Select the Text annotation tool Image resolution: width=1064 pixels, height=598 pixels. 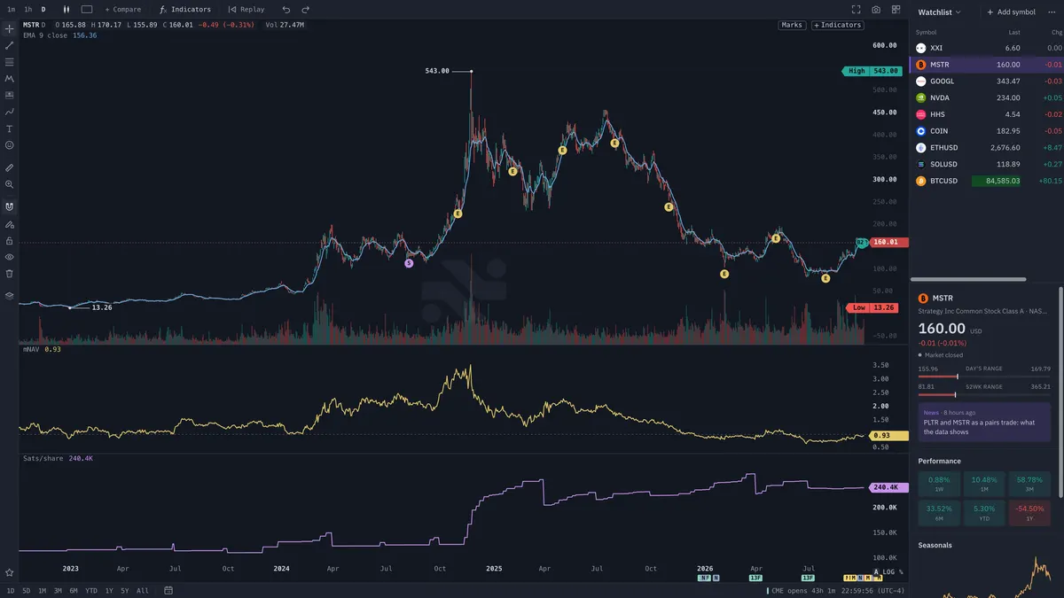click(x=9, y=128)
